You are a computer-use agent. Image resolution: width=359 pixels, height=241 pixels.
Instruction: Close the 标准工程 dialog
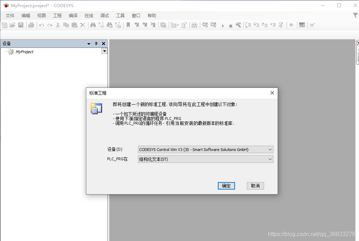(x=272, y=93)
